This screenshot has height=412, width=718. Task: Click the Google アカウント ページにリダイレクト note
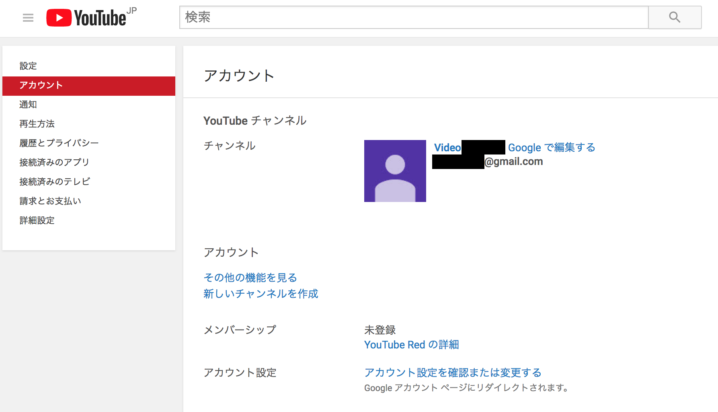(467, 388)
